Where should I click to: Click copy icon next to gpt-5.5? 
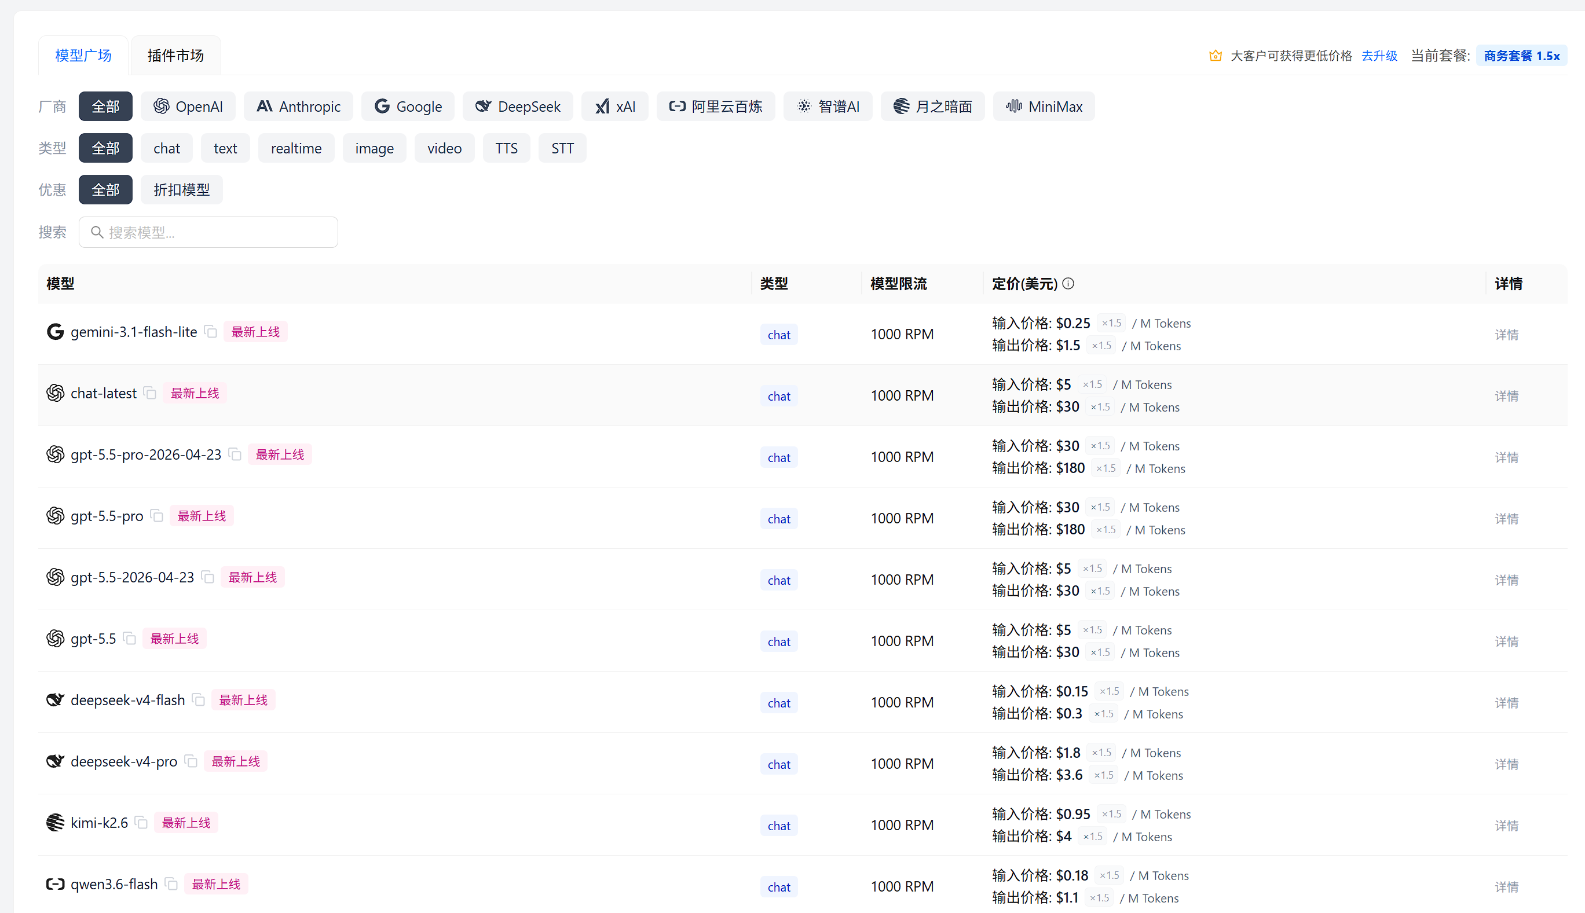point(130,639)
